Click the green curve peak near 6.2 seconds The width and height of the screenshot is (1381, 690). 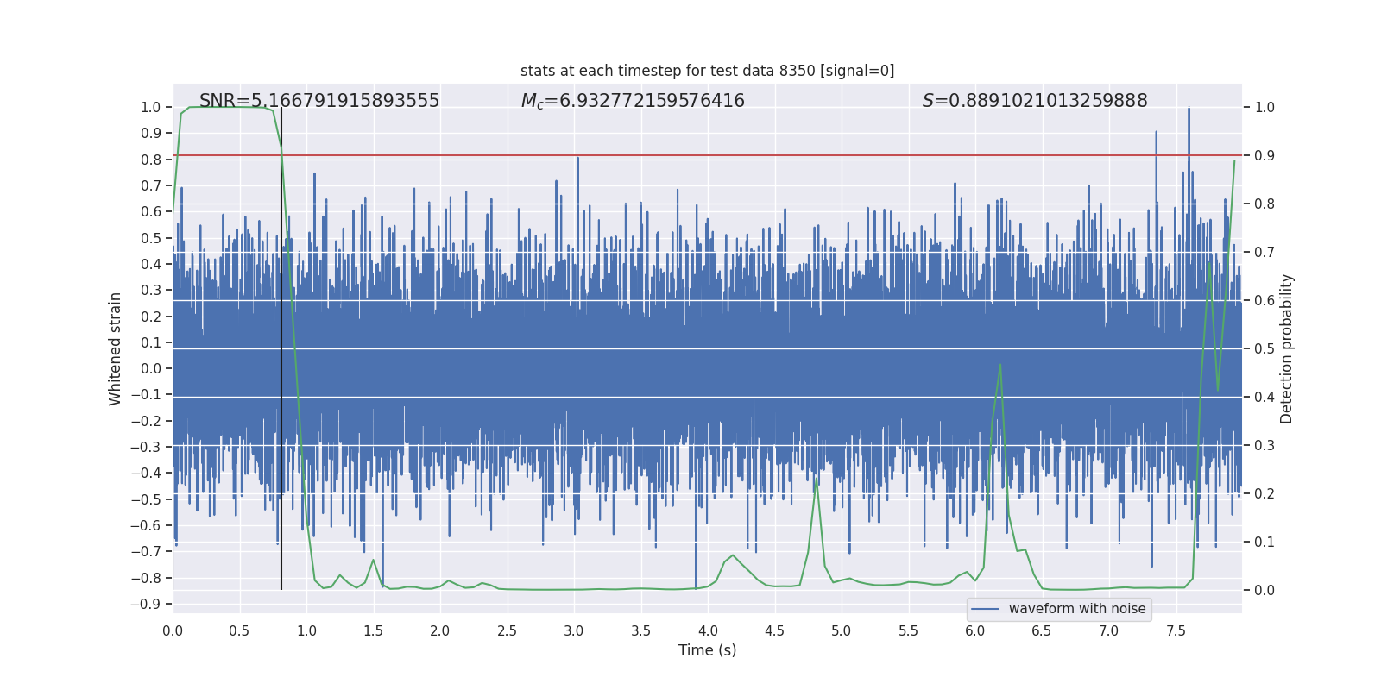point(1000,365)
